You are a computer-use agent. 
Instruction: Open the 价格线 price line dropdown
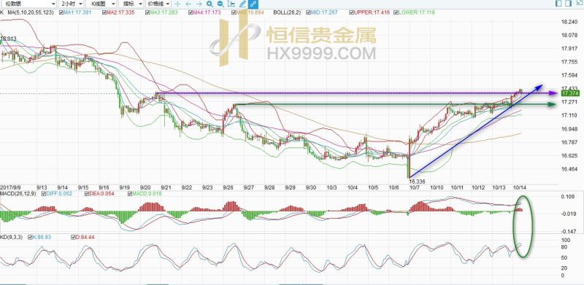158,4
